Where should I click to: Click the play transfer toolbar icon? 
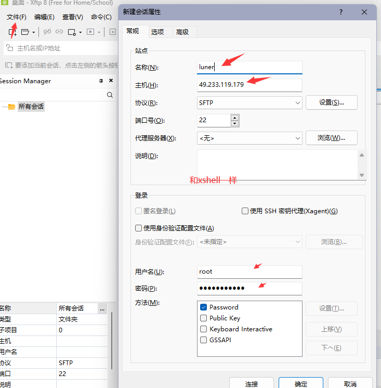(x=90, y=32)
